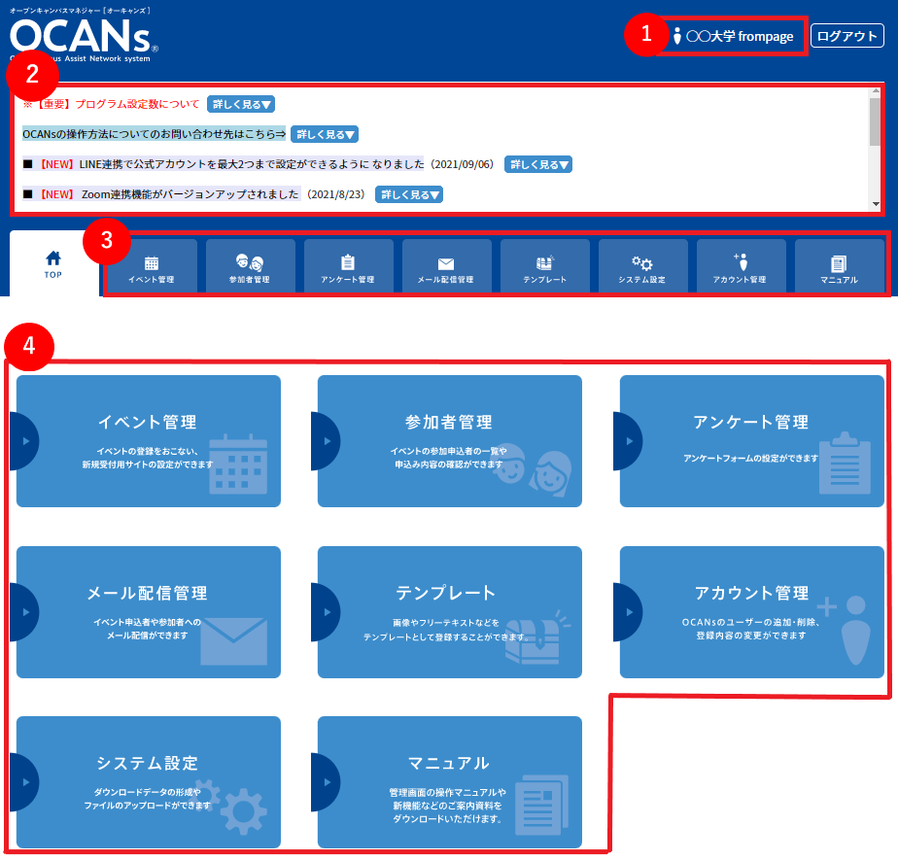
Task: Click the envelope graphic on メール配信管理 card
Action: coord(233,641)
